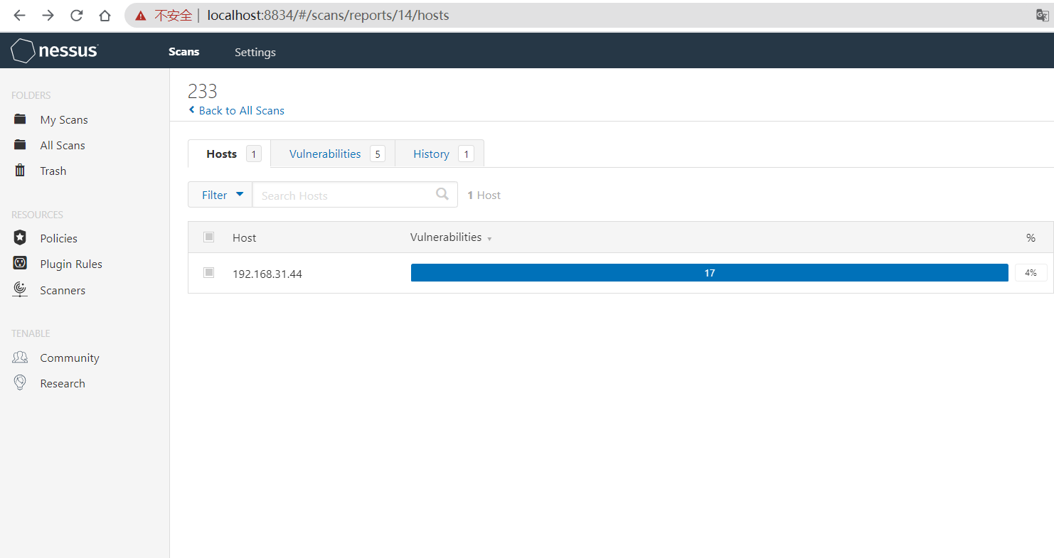The width and height of the screenshot is (1054, 558).
Task: Click the browser address bar URL
Action: [328, 15]
